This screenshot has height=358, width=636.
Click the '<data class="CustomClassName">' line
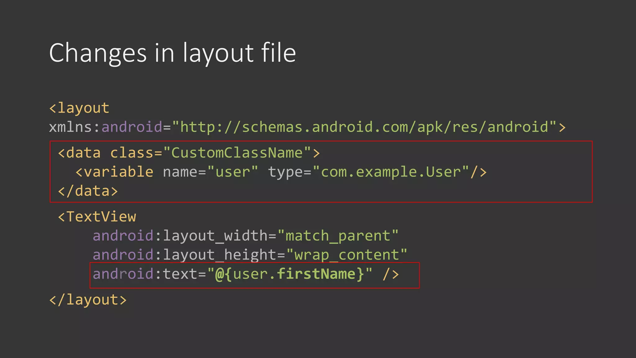pyautogui.click(x=189, y=153)
